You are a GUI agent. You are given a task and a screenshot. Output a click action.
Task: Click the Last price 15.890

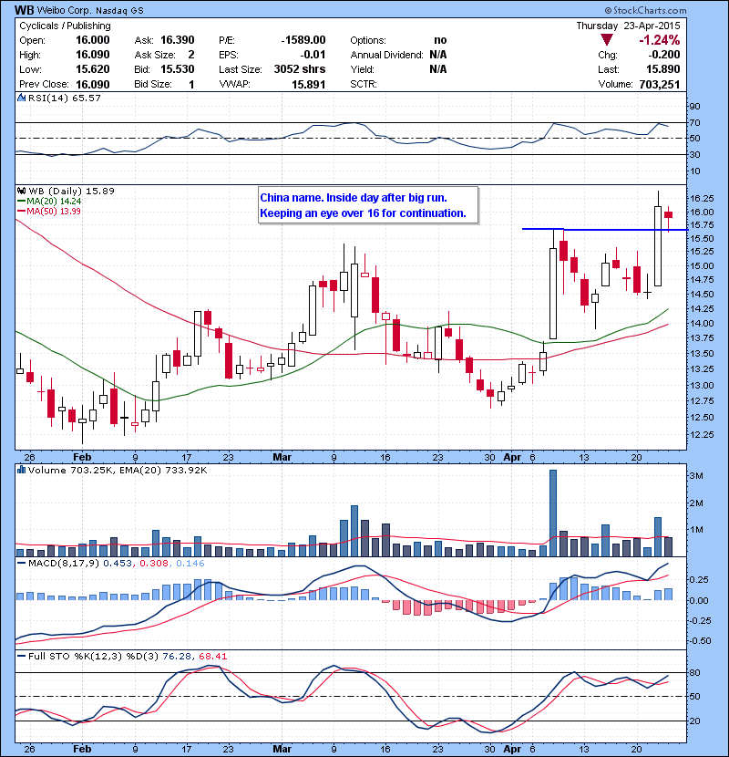point(663,69)
